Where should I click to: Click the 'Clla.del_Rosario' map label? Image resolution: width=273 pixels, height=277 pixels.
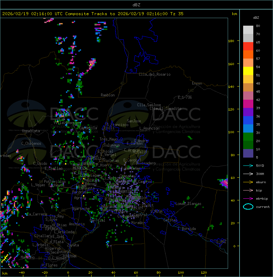point(155,74)
